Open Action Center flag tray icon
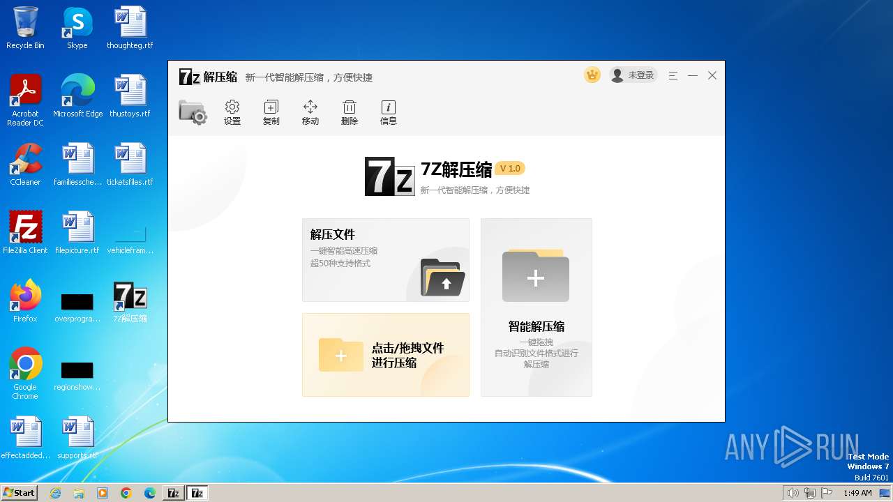Viewport: 893px width, 502px height. click(x=827, y=493)
